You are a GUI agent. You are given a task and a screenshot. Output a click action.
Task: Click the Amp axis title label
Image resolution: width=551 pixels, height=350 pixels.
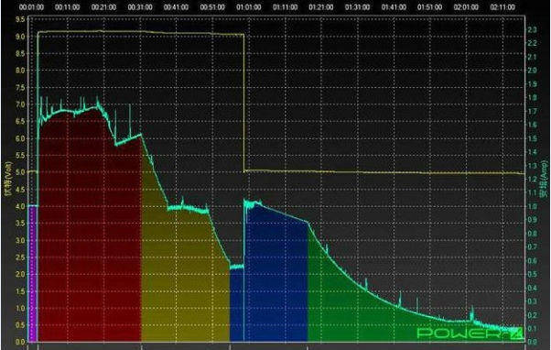[x=546, y=179]
